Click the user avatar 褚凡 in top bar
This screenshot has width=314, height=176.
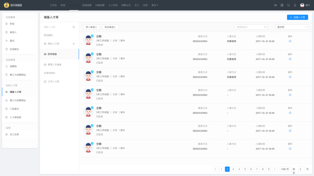pos(302,5)
